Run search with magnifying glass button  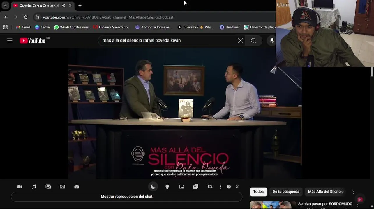point(254,41)
